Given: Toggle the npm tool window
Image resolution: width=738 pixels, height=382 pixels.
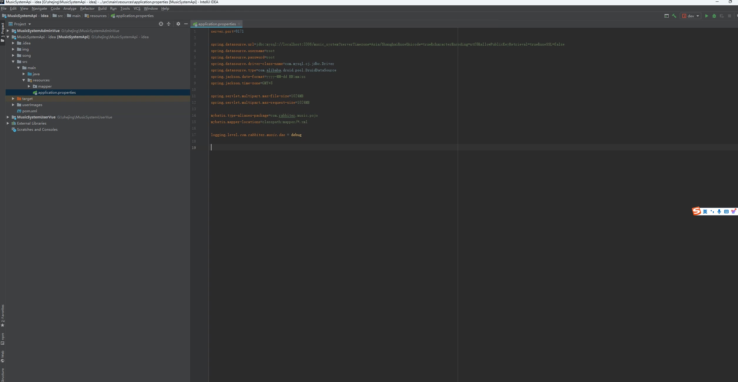Looking at the screenshot, I should click(3, 339).
